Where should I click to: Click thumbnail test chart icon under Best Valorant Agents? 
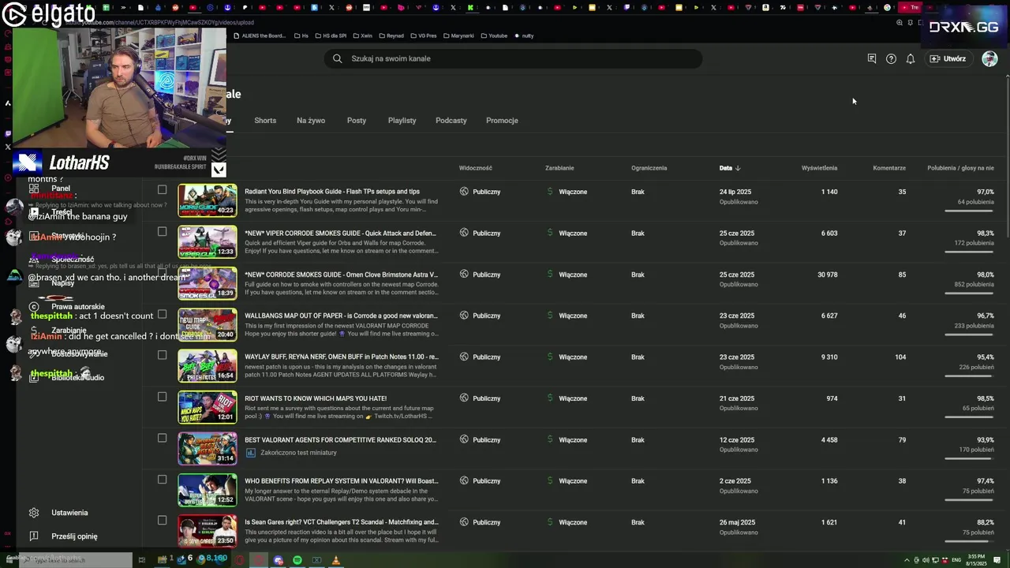(250, 453)
